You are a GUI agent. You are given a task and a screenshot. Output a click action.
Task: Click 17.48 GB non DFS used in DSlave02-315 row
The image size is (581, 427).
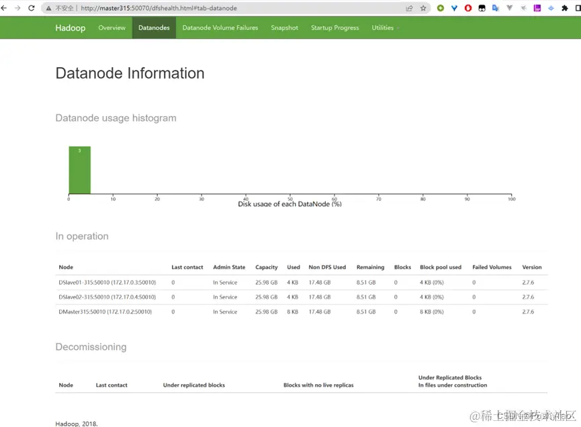(320, 297)
